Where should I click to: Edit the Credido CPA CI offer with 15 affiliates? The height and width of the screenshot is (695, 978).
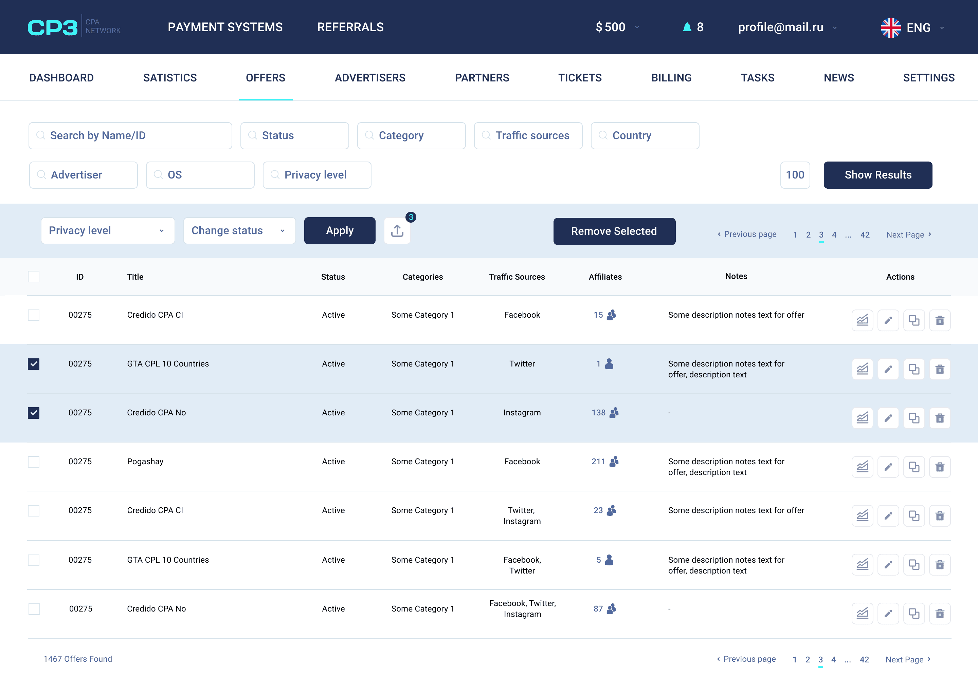(888, 320)
